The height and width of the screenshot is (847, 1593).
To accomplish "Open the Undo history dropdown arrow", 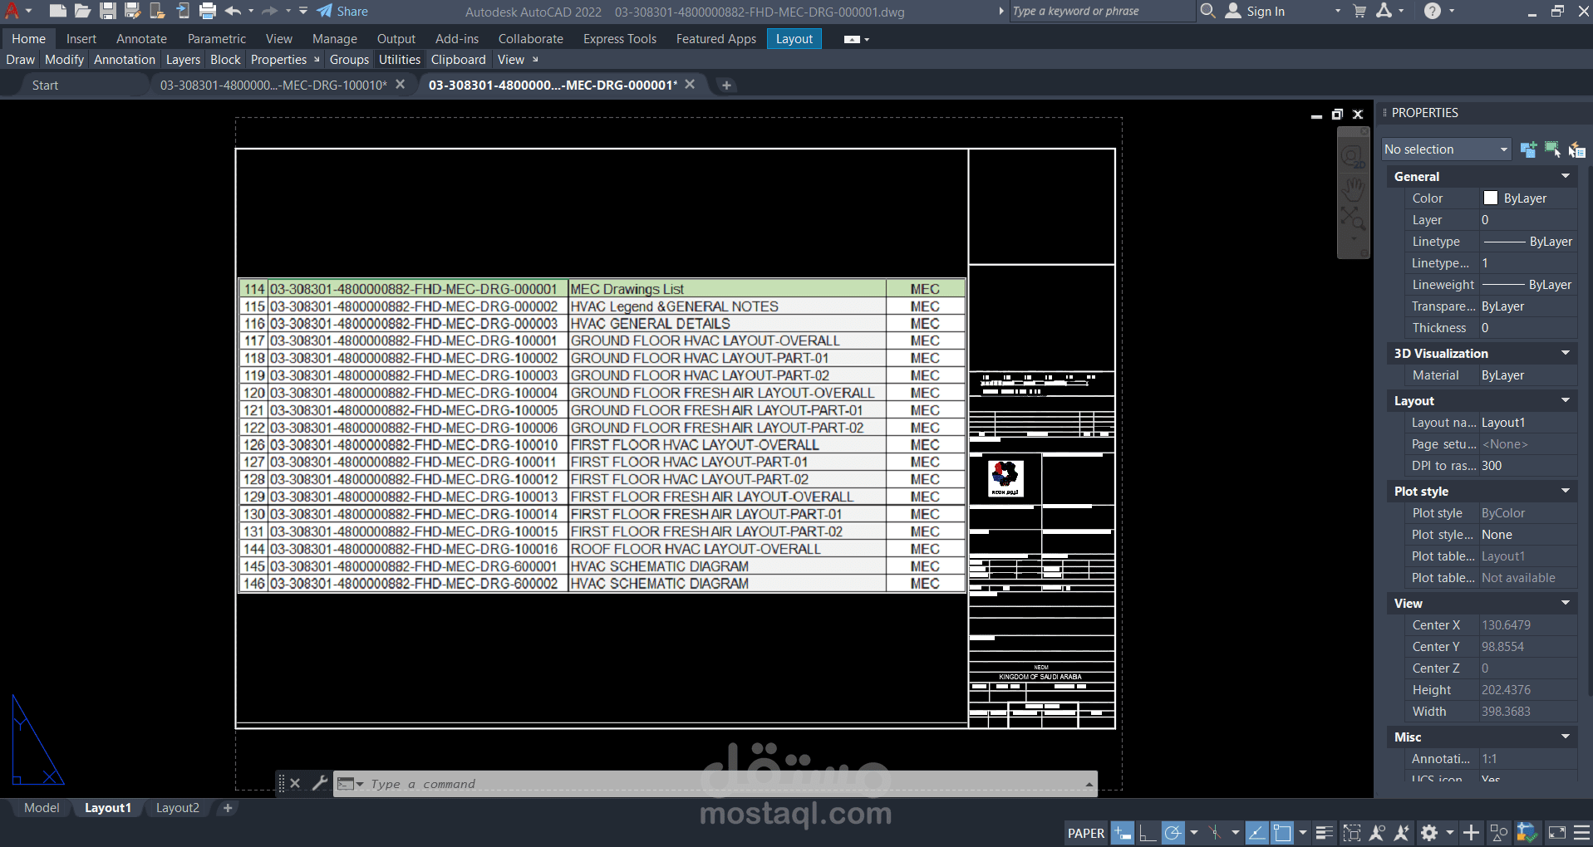I will point(251,11).
